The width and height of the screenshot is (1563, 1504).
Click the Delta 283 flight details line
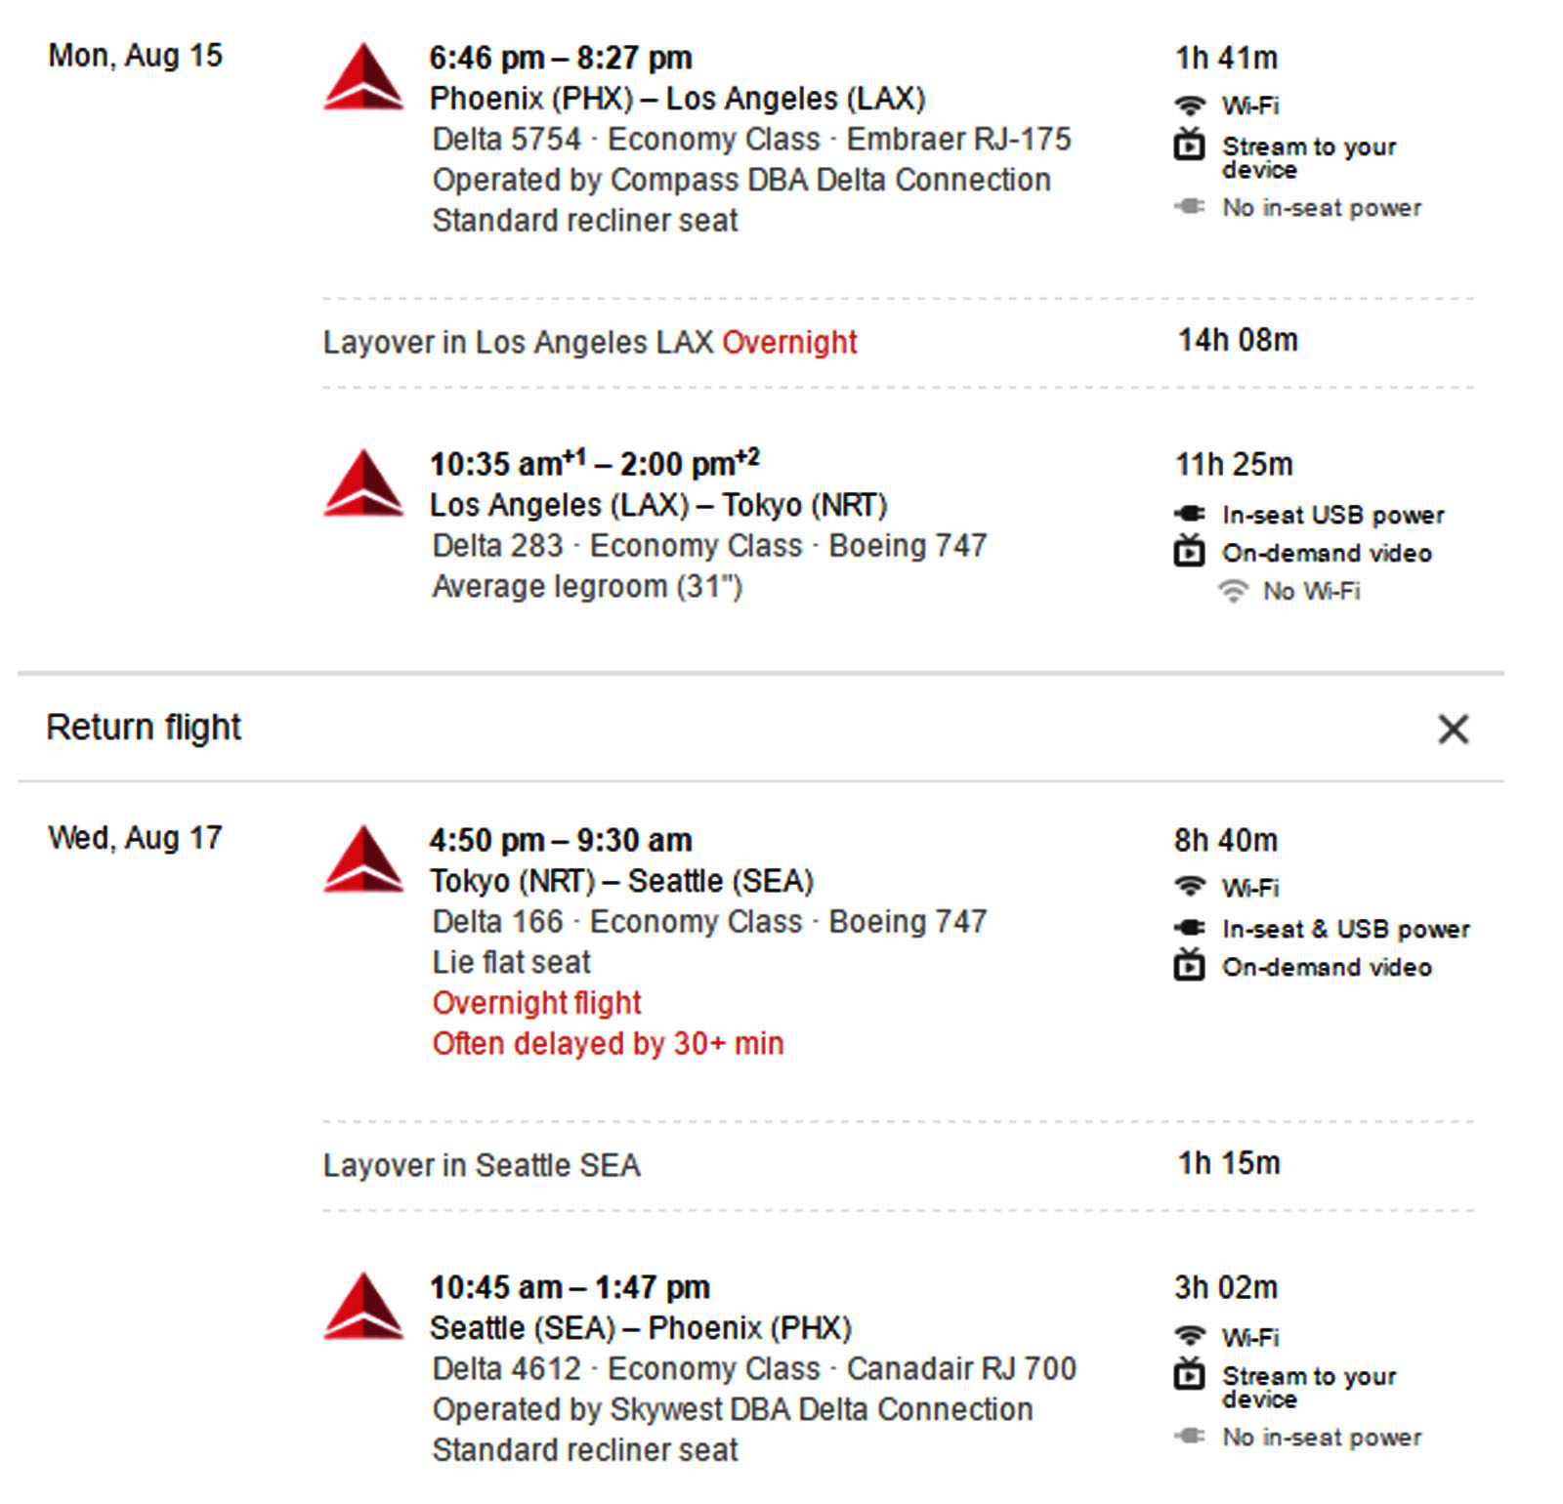click(709, 546)
